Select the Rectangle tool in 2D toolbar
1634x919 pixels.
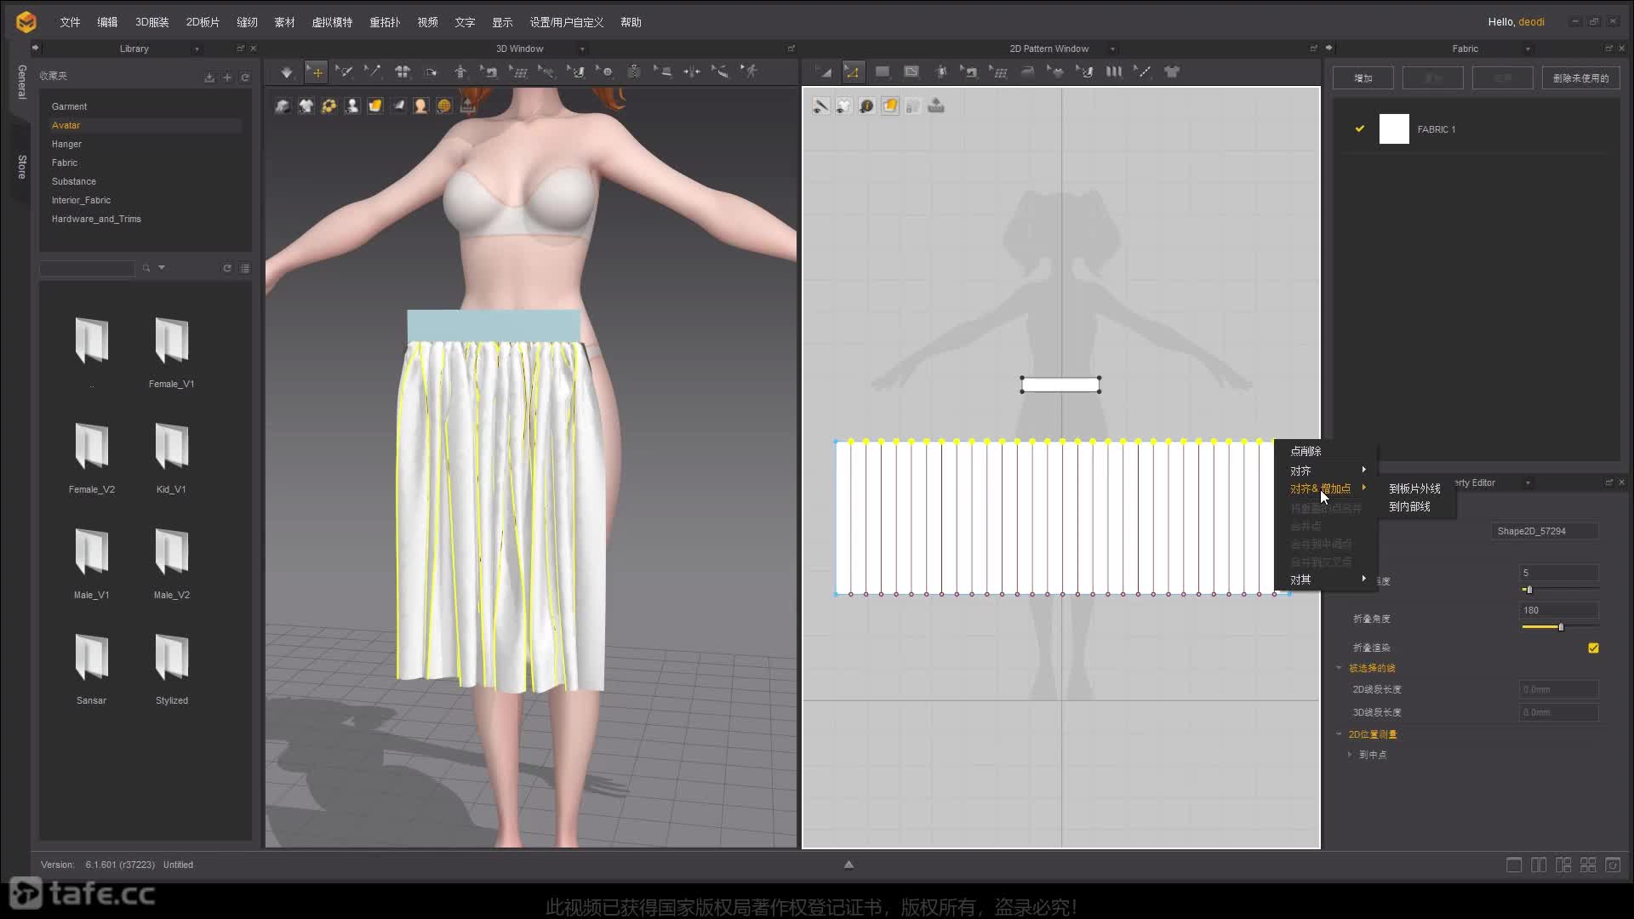883,72
